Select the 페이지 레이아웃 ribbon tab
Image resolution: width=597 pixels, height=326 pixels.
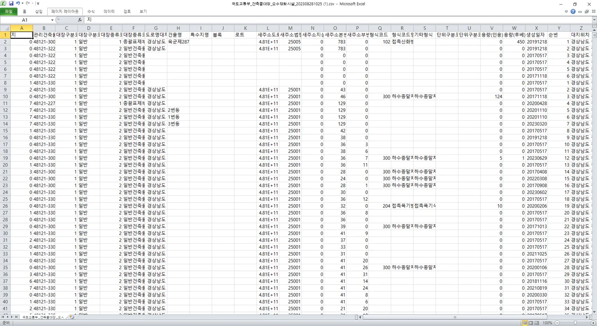[65, 11]
